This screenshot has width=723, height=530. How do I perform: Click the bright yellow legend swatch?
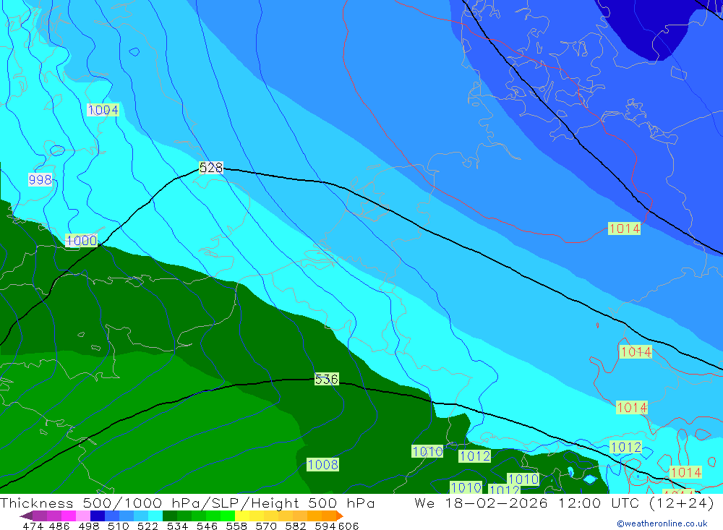242,516
